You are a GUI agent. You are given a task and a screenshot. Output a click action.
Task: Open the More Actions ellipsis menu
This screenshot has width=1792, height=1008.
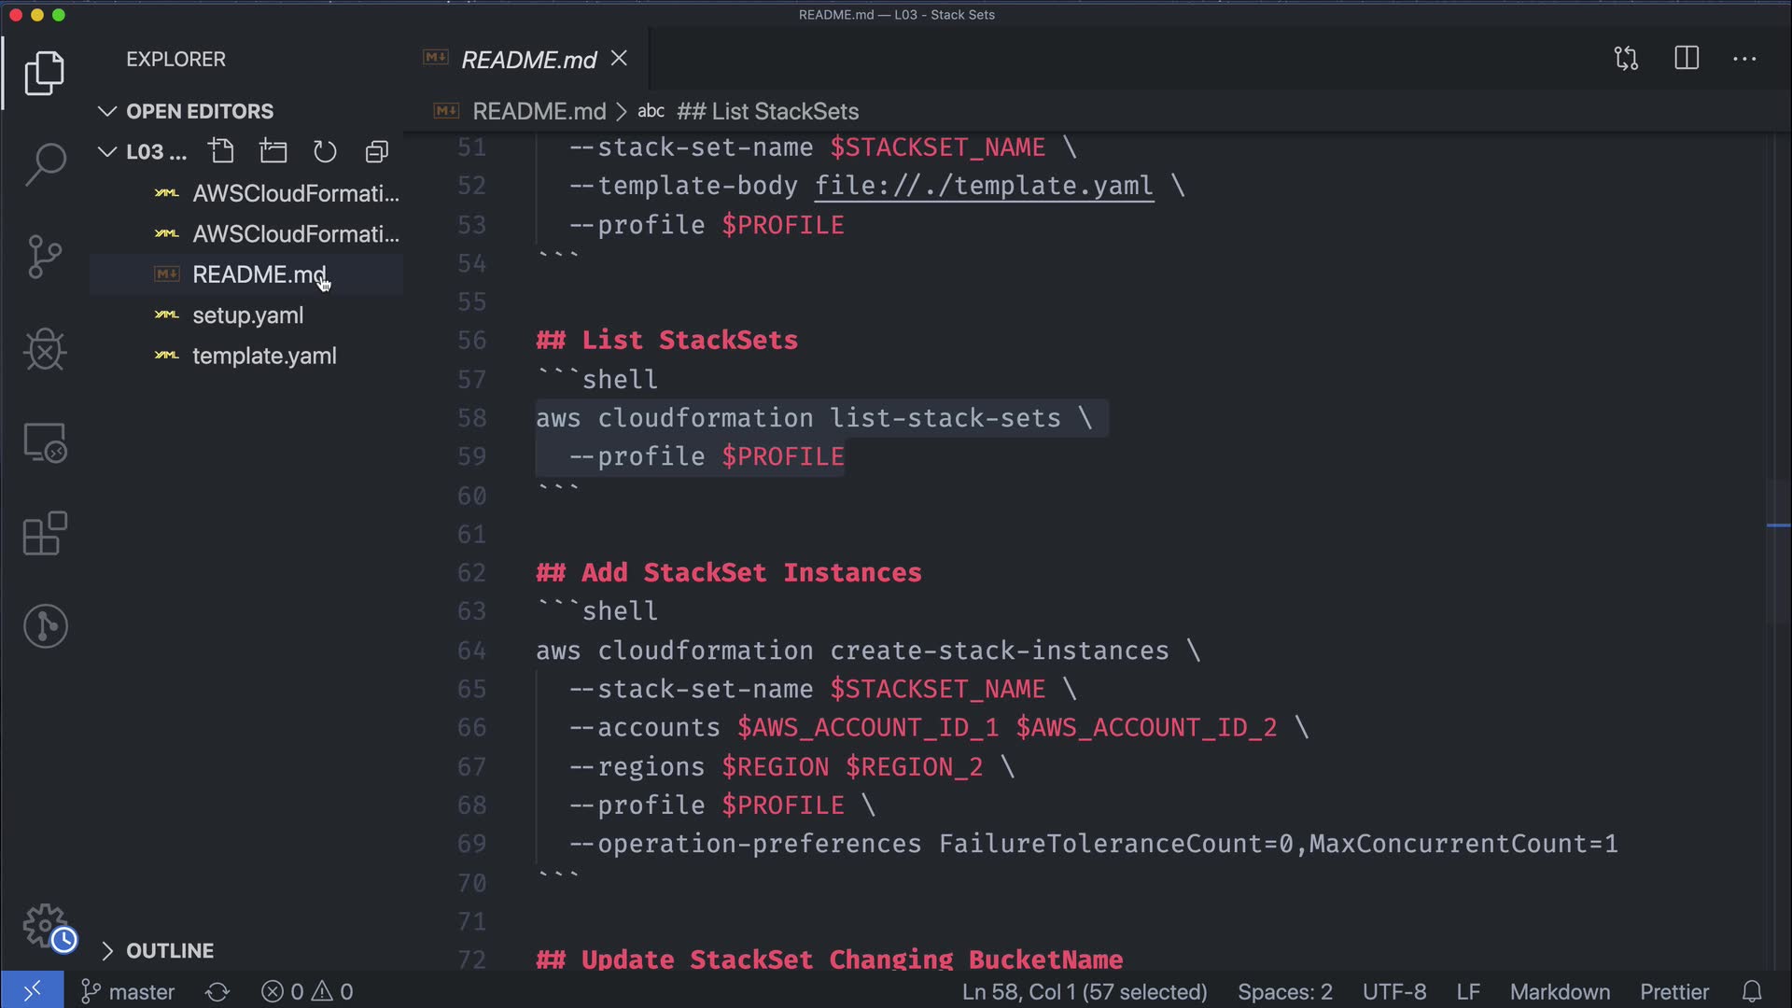point(1744,59)
